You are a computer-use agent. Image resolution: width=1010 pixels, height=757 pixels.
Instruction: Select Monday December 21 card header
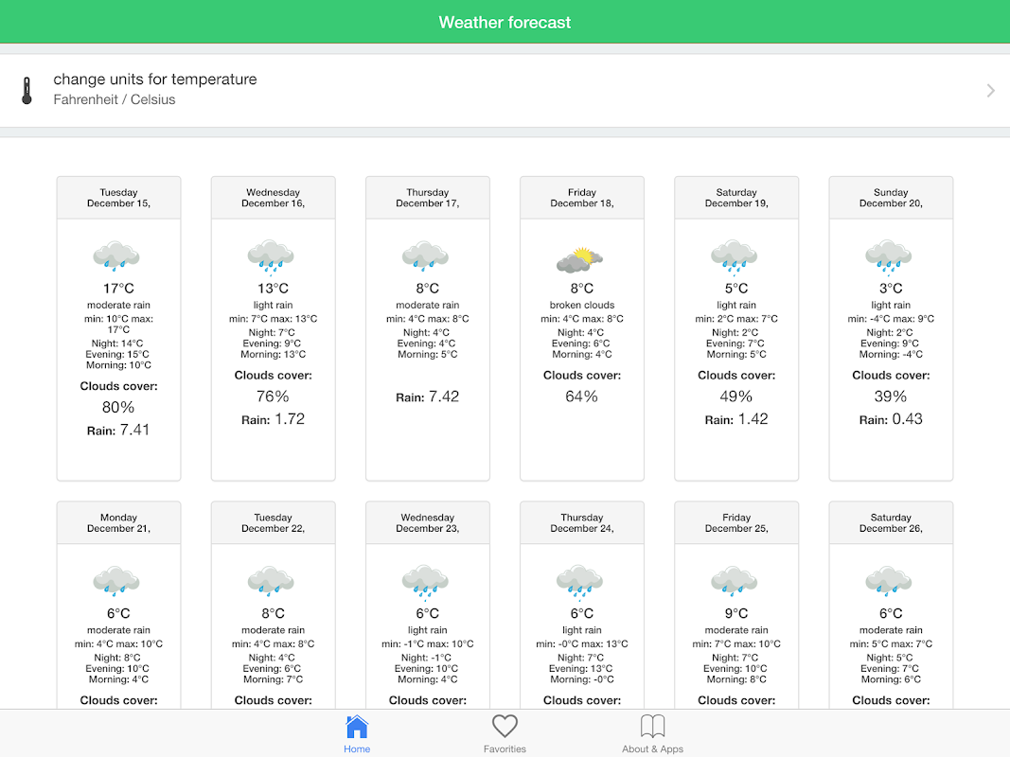[118, 522]
